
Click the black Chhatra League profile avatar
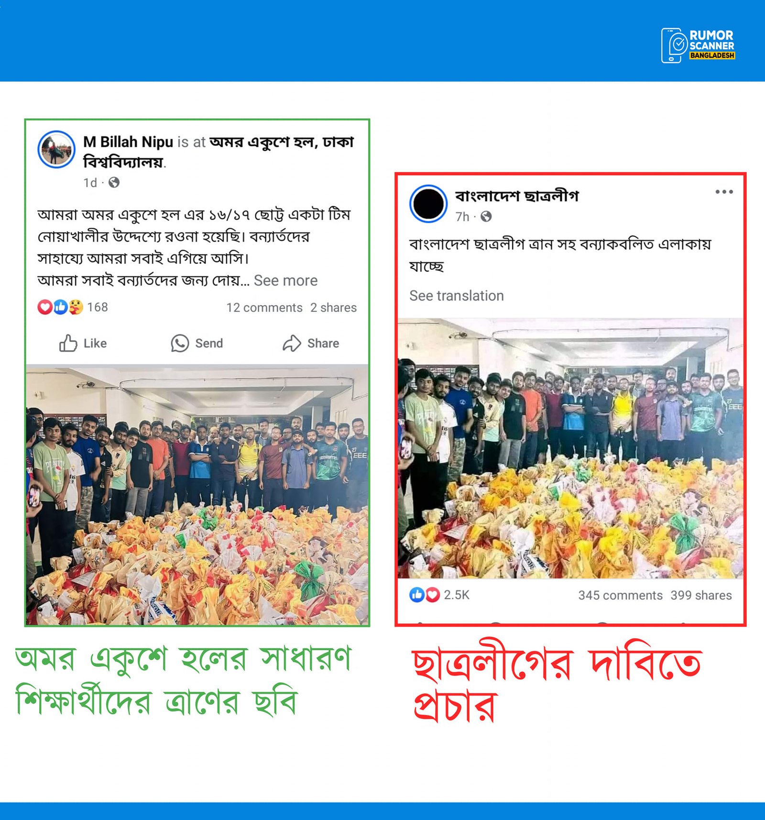[x=428, y=203]
